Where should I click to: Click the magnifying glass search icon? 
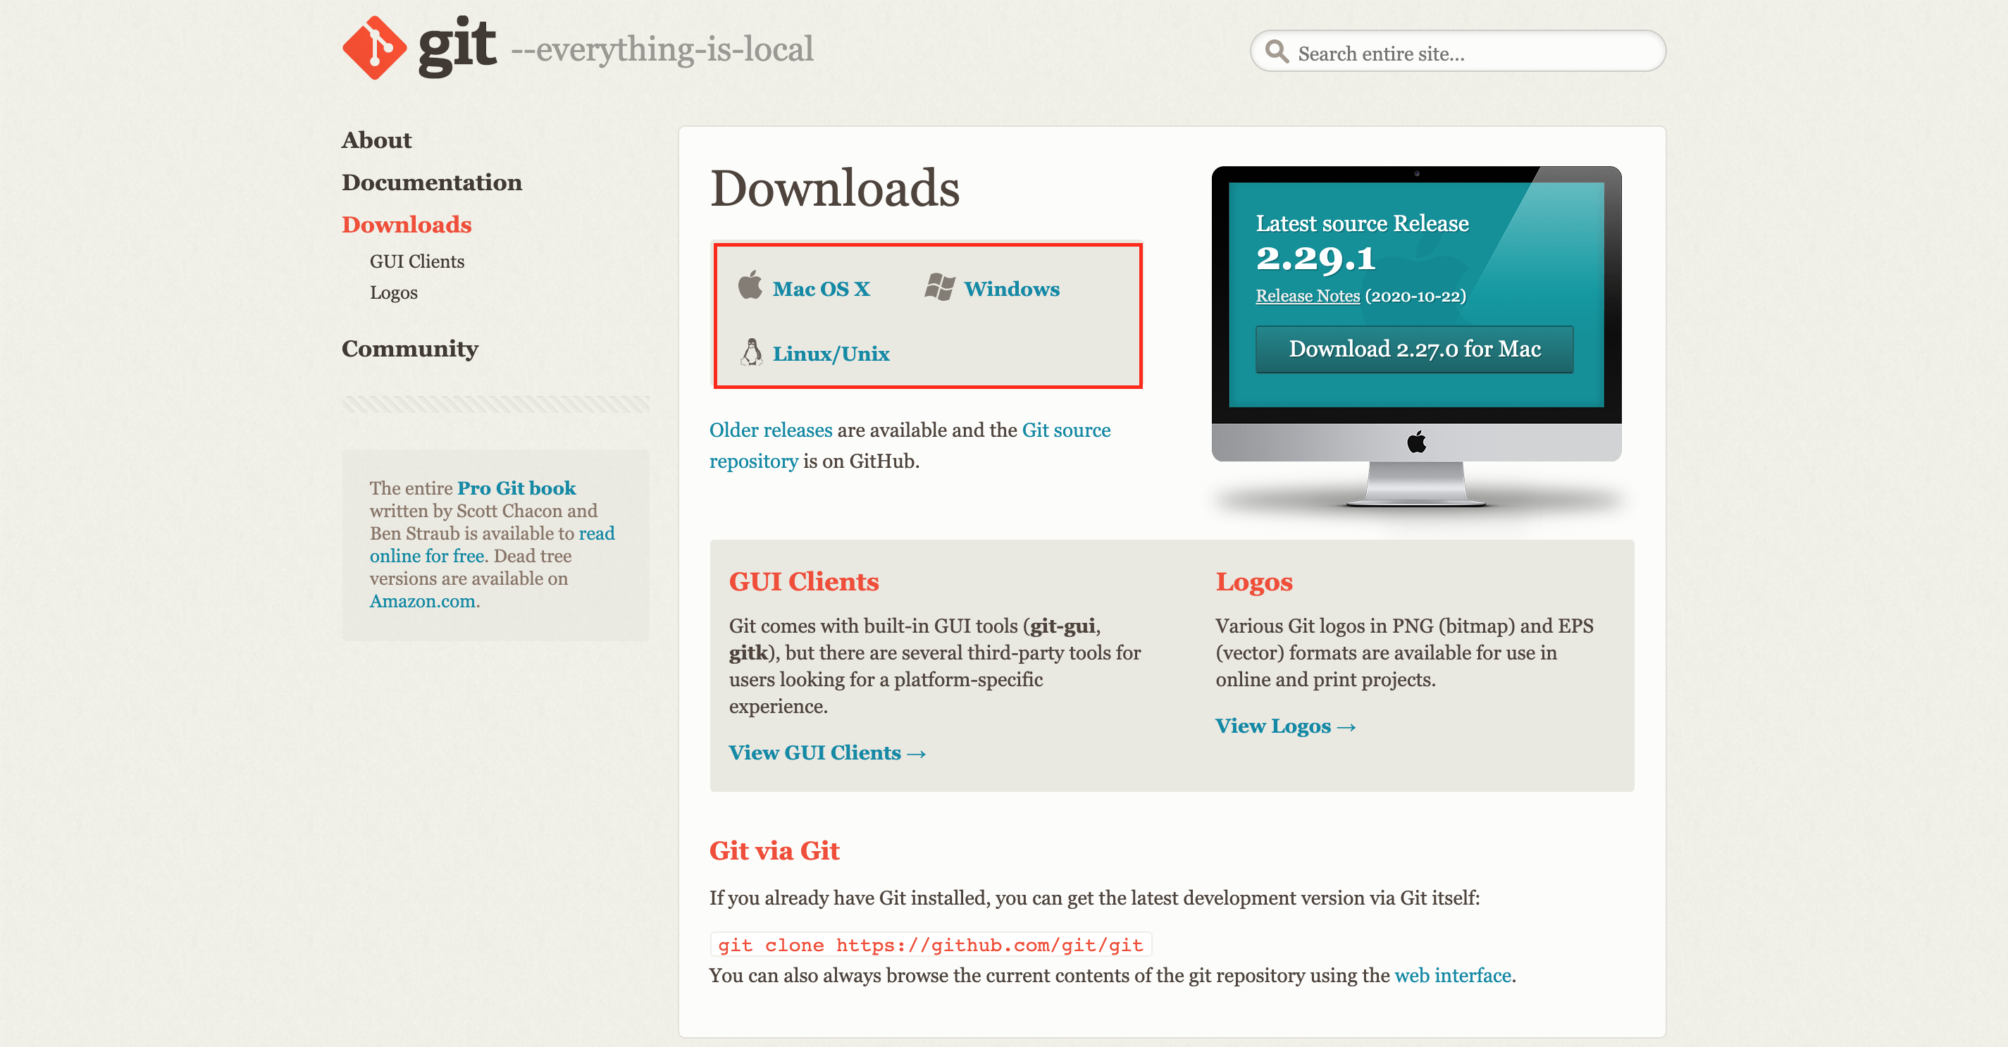click(1276, 52)
